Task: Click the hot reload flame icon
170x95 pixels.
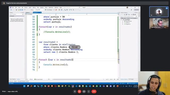Action: (x=56, y=10)
